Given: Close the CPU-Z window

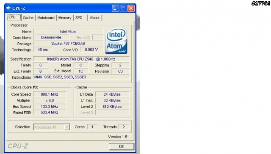Looking at the screenshot, I should (131, 8).
